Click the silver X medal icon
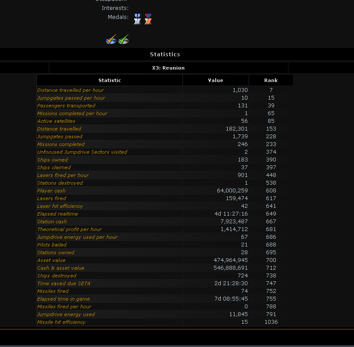354x347 pixels. point(137,19)
